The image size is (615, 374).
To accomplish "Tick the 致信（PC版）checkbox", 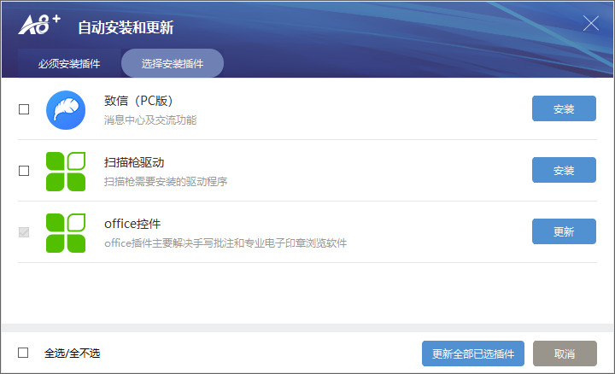I will [24, 109].
